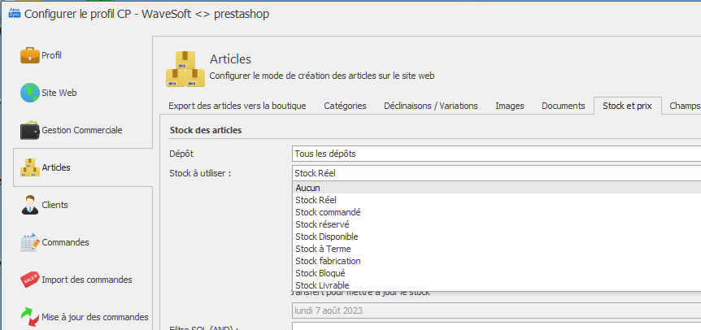Open Import des commandes label
This screenshot has height=330, width=701.
(87, 280)
